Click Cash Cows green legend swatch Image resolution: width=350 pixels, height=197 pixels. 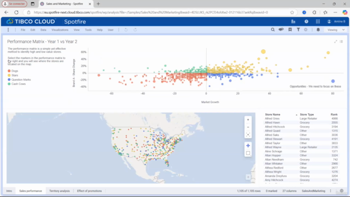coord(9,84)
